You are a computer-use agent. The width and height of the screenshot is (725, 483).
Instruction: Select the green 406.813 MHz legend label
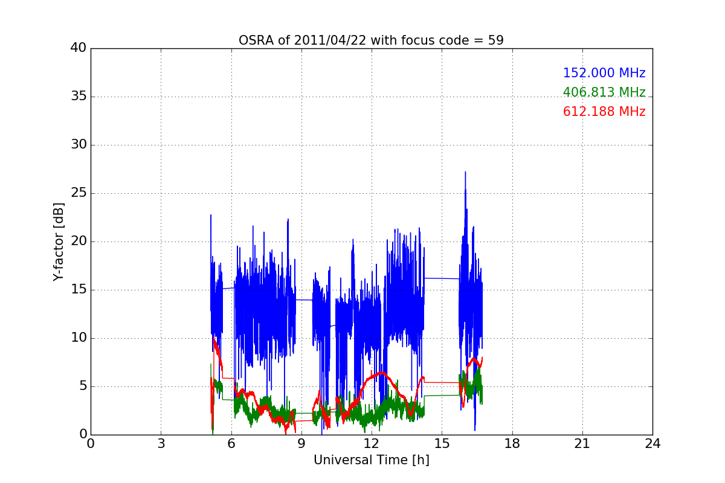[604, 92]
